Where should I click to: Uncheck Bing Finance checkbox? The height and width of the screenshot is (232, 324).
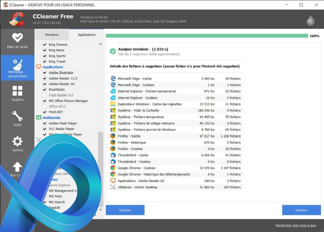(x=45, y=45)
